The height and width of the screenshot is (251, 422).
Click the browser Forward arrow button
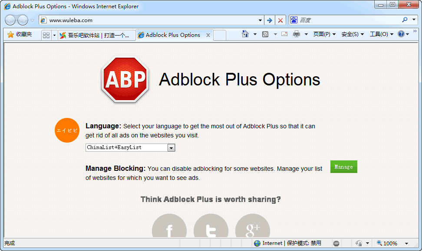23,20
